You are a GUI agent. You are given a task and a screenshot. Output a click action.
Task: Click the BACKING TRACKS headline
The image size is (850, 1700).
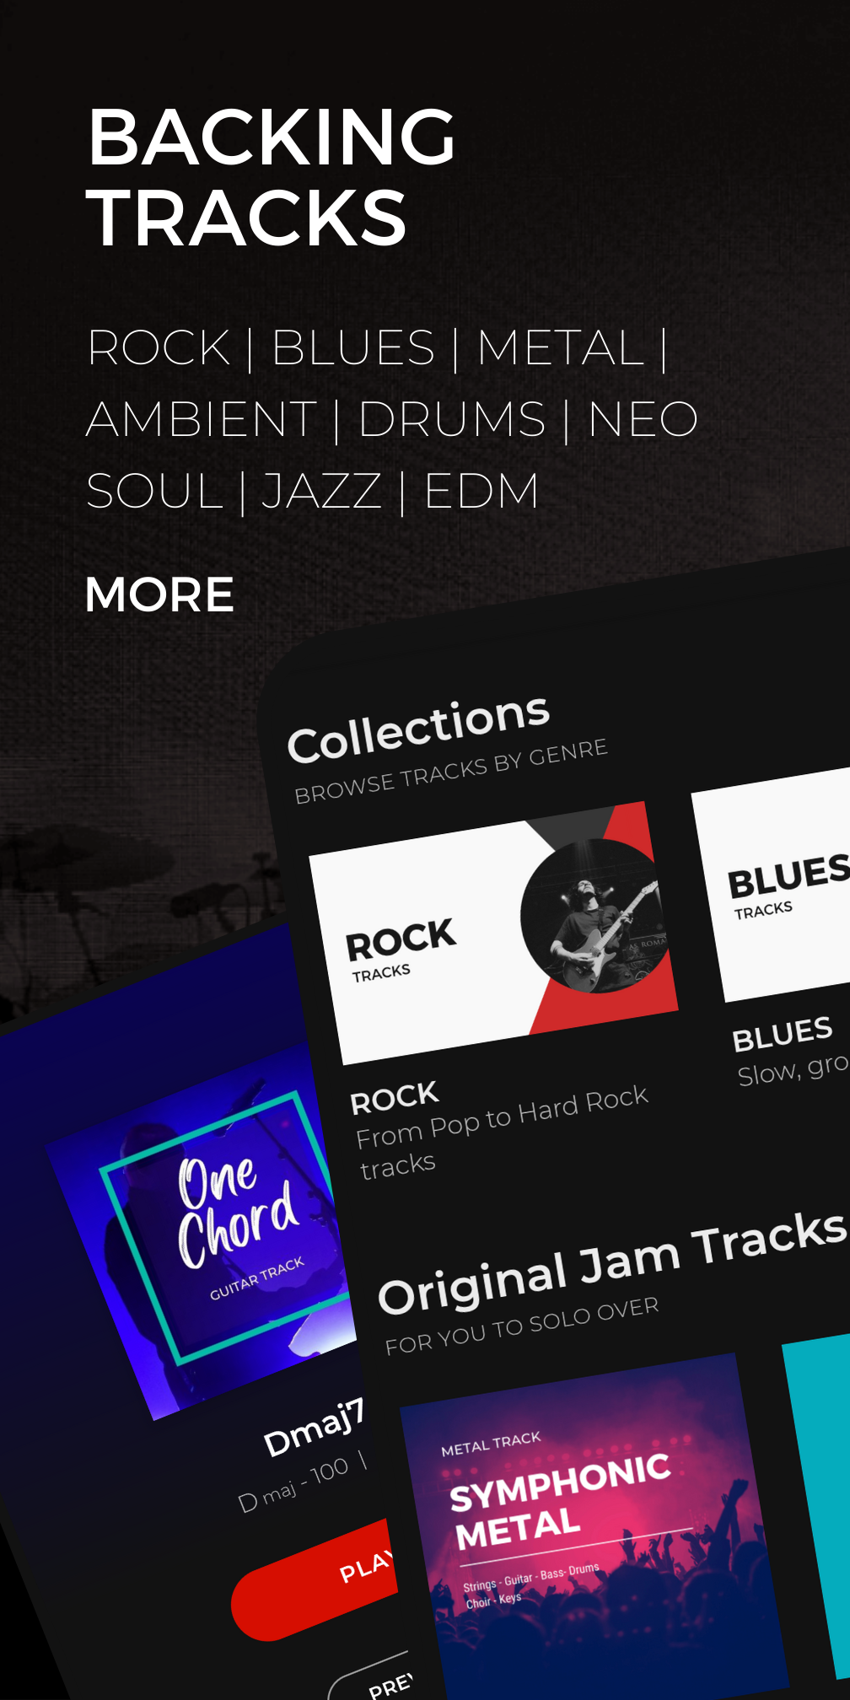(271, 177)
